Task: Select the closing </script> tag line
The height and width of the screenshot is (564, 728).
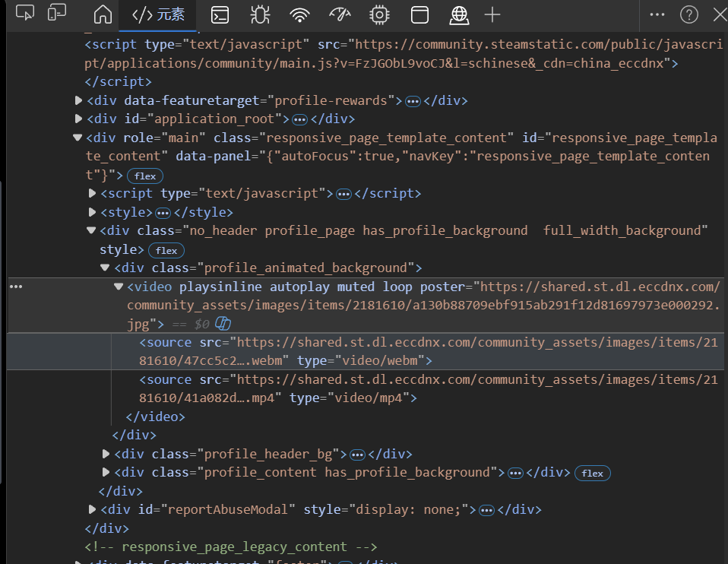Action: click(118, 82)
